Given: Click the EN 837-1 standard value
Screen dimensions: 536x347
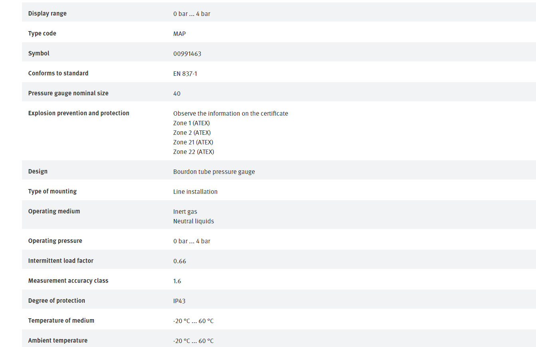Looking at the screenshot, I should tap(185, 74).
